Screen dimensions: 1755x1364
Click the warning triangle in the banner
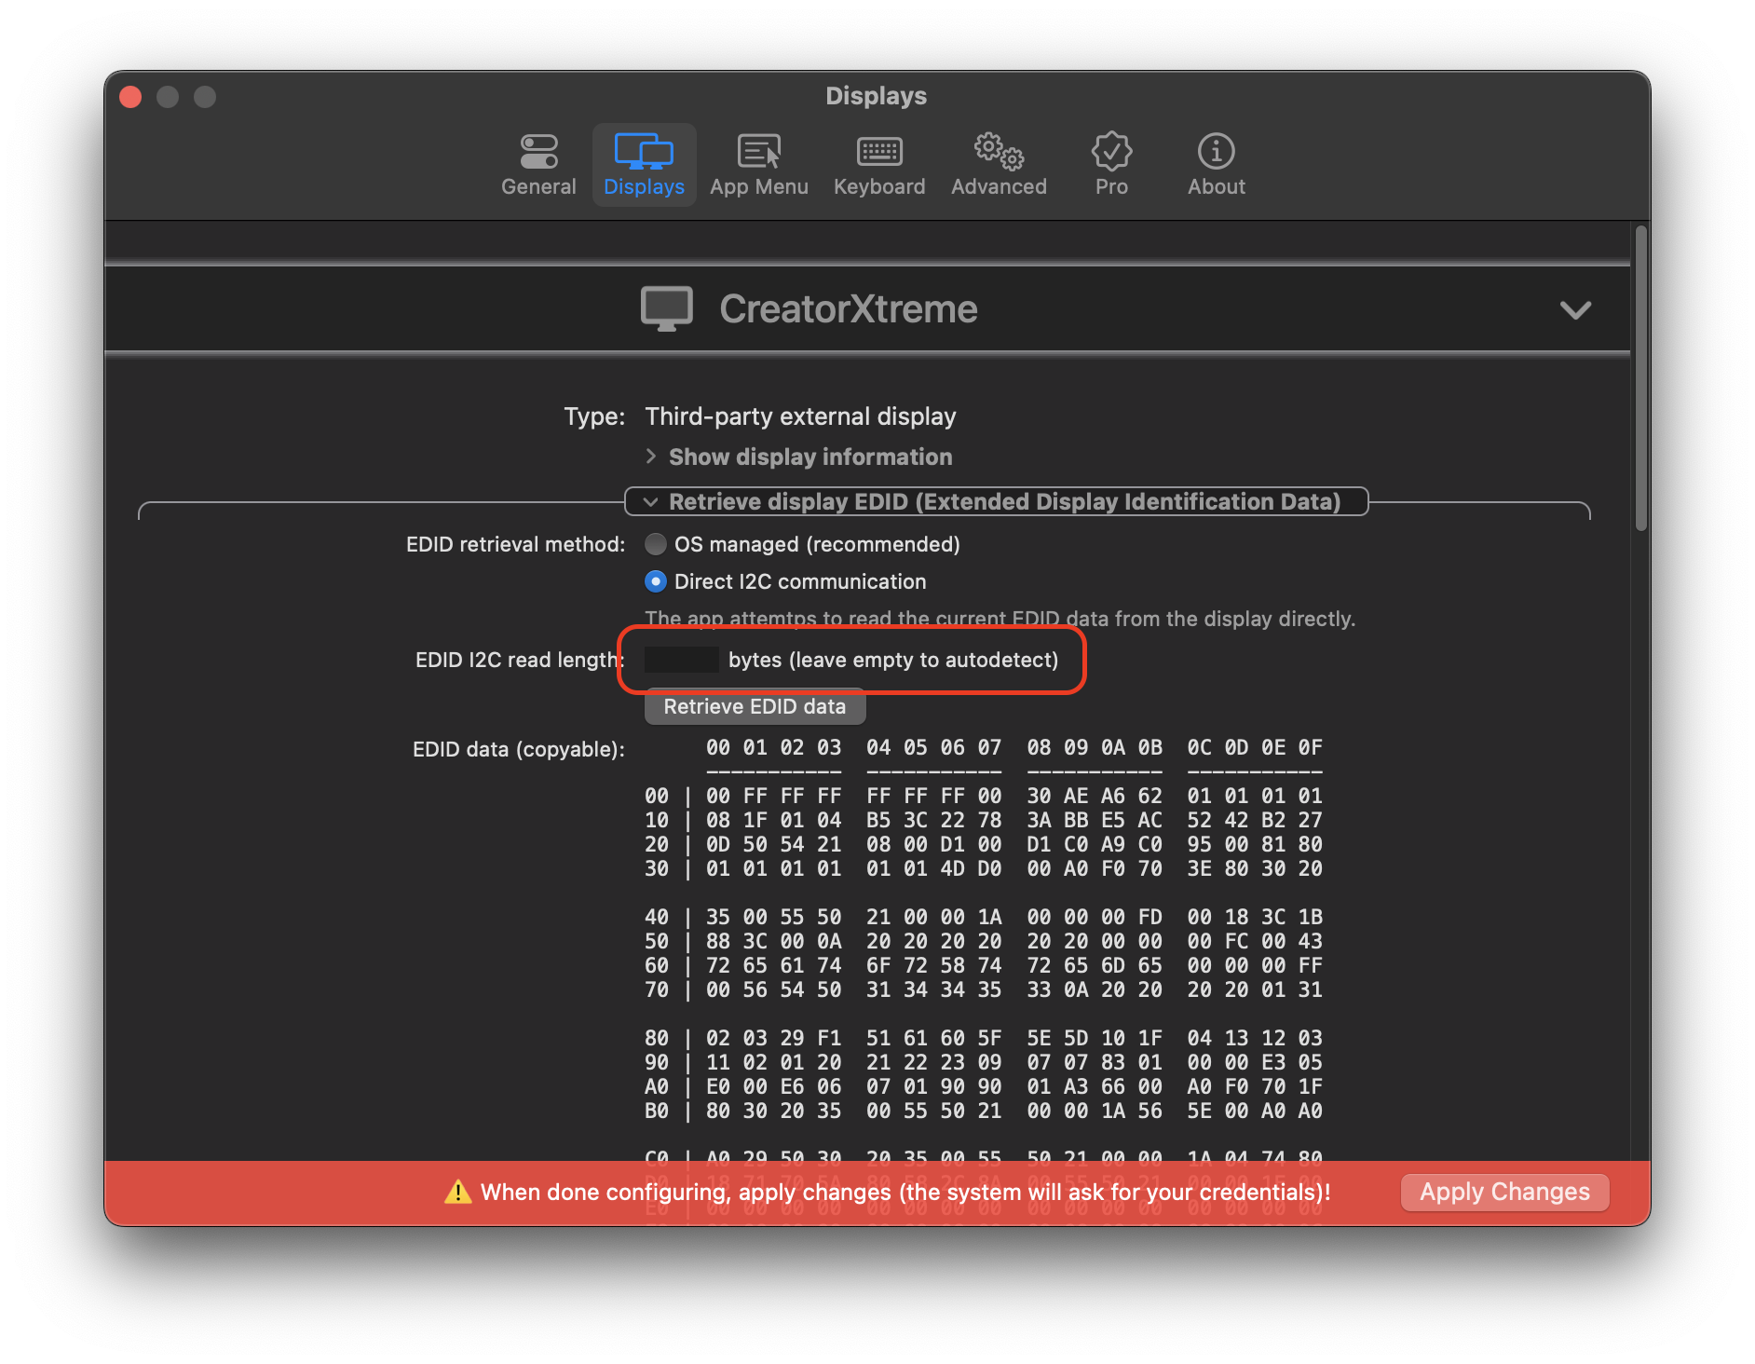pyautogui.click(x=457, y=1192)
